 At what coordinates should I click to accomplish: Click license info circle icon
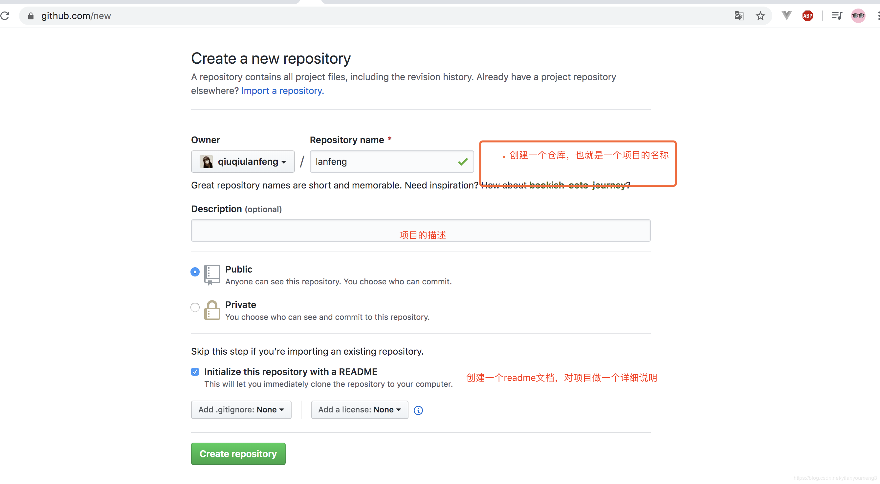point(418,410)
